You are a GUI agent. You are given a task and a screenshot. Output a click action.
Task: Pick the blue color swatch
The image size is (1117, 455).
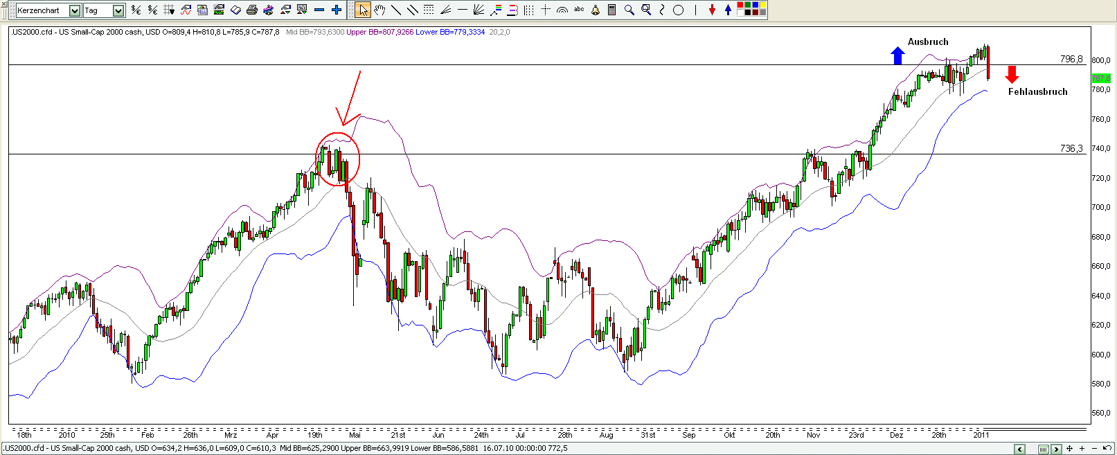(x=755, y=5)
